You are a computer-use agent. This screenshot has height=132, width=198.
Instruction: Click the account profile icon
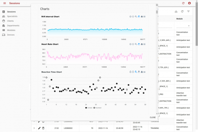pyautogui.click(x=189, y=3)
